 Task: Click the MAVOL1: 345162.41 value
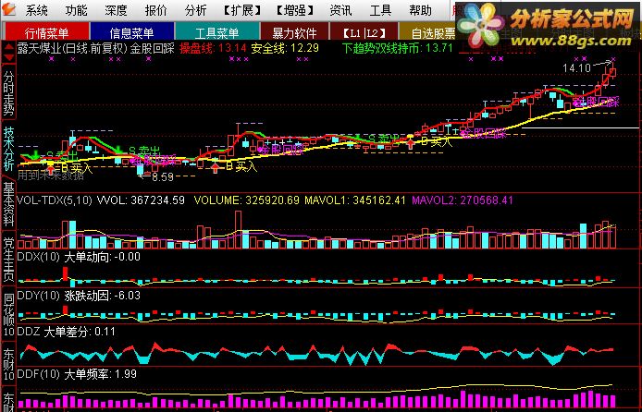[x=355, y=200]
